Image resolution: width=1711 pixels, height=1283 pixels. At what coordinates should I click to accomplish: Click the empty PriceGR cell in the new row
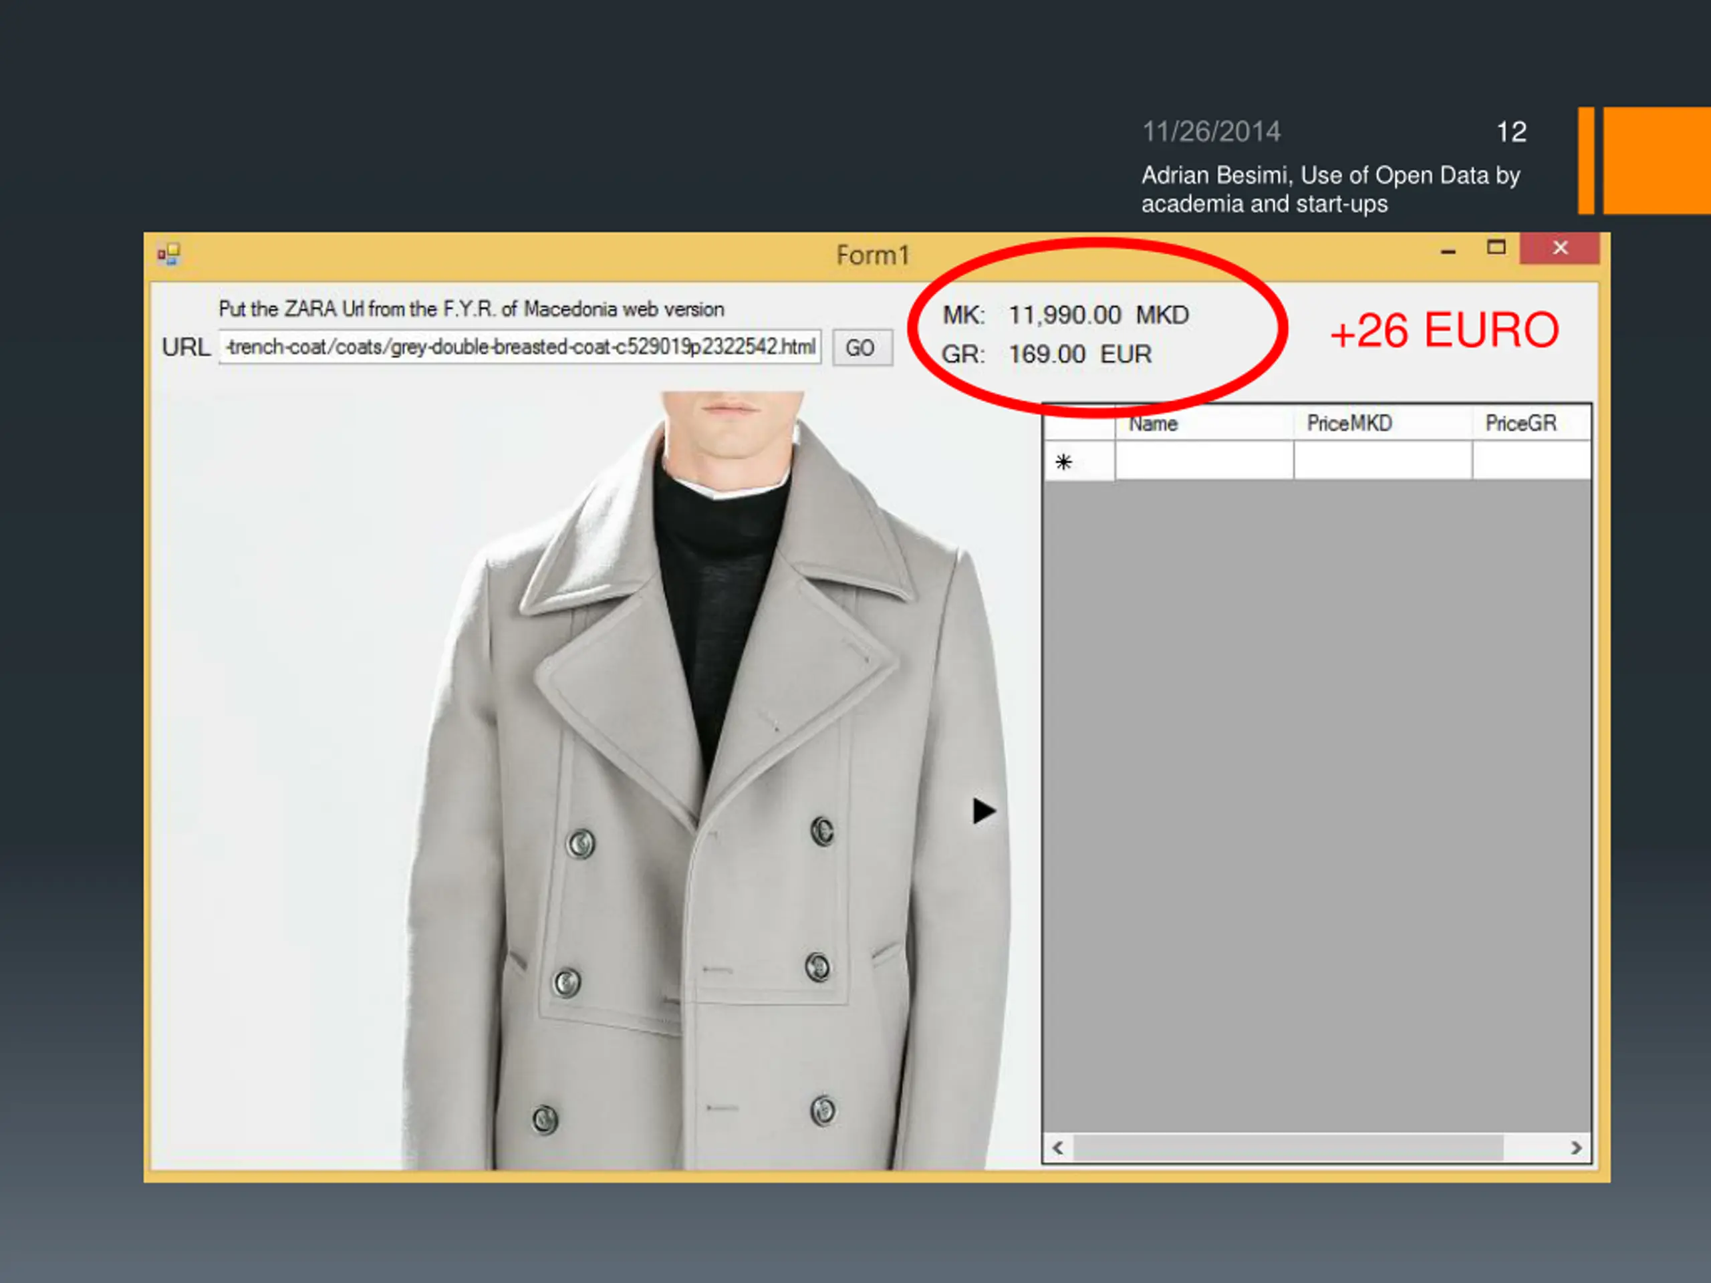pyautogui.click(x=1531, y=460)
